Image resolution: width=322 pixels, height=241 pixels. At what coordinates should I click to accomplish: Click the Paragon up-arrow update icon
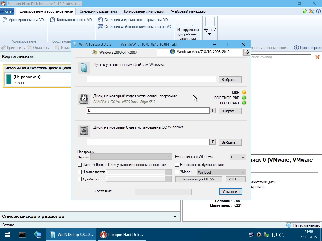pyautogui.click(x=304, y=11)
